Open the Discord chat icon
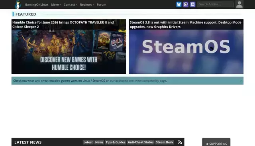255x146 pixels. tap(193, 4)
